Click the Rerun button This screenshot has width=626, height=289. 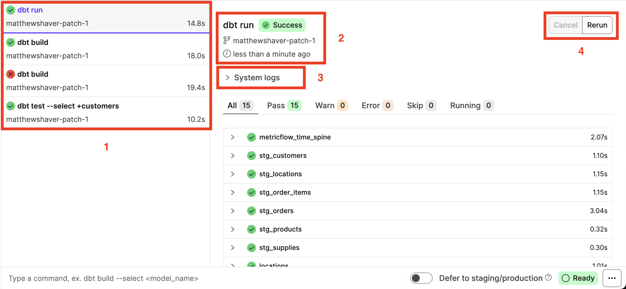click(597, 25)
